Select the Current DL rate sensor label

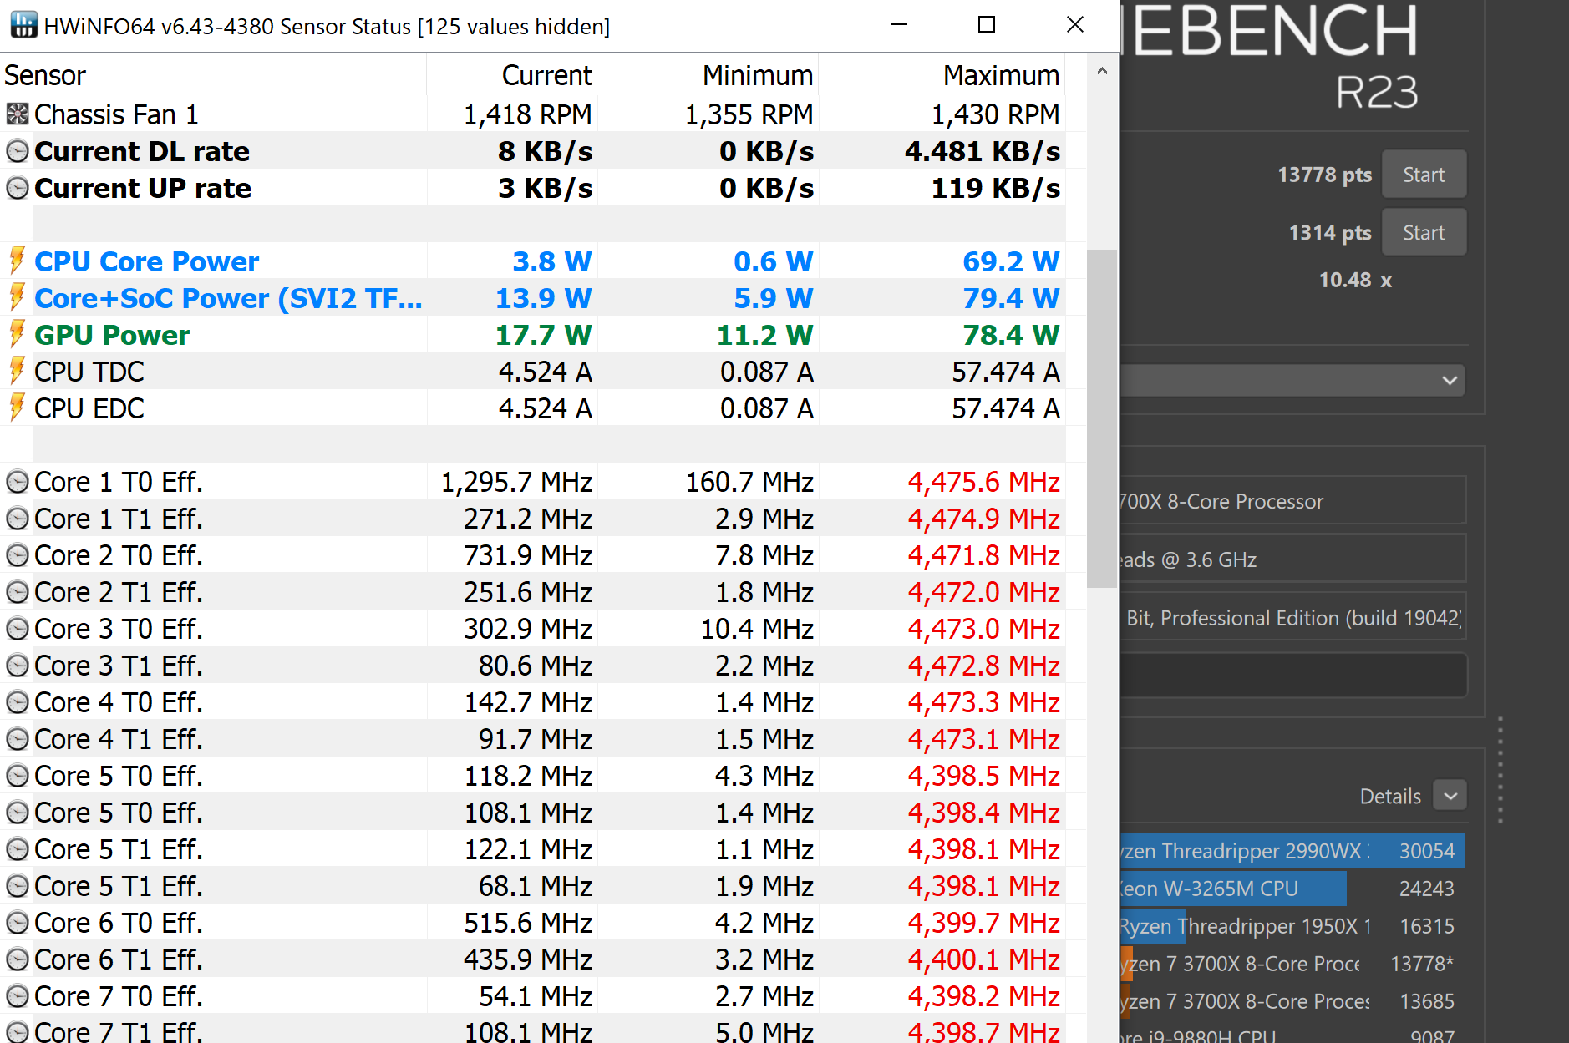(x=142, y=151)
